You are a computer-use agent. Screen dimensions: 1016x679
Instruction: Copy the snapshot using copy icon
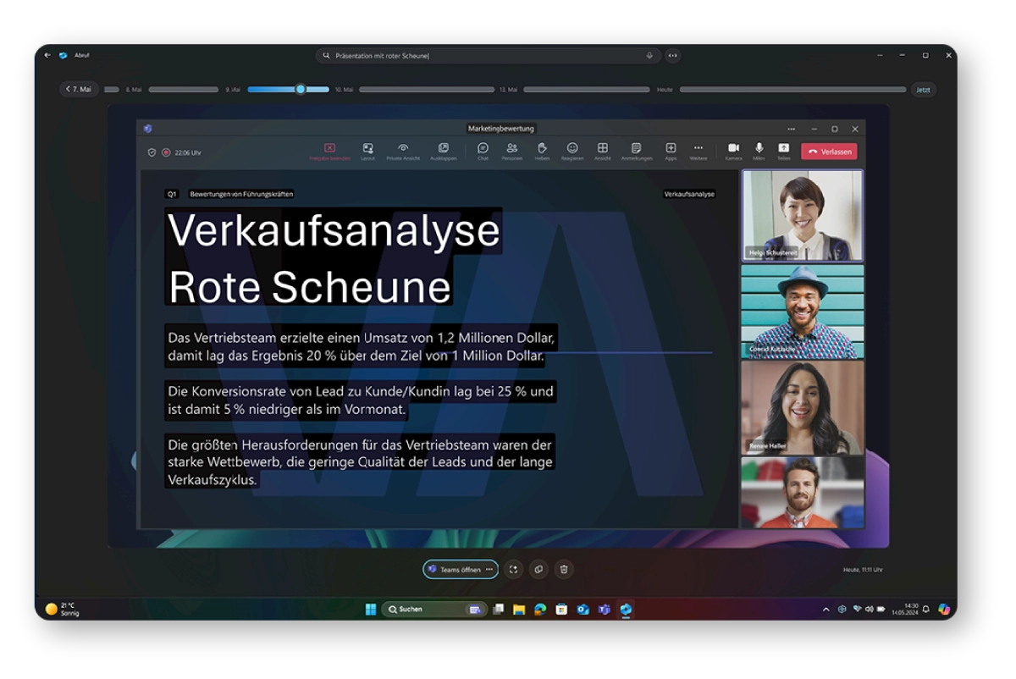[x=538, y=570]
